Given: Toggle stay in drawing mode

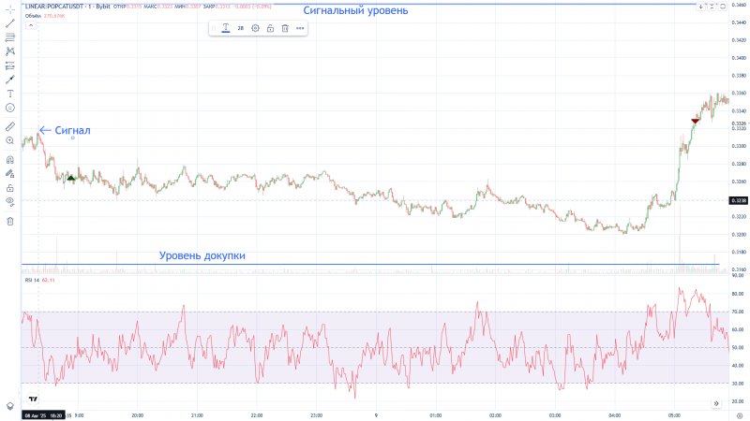Looking at the screenshot, I should tap(10, 174).
